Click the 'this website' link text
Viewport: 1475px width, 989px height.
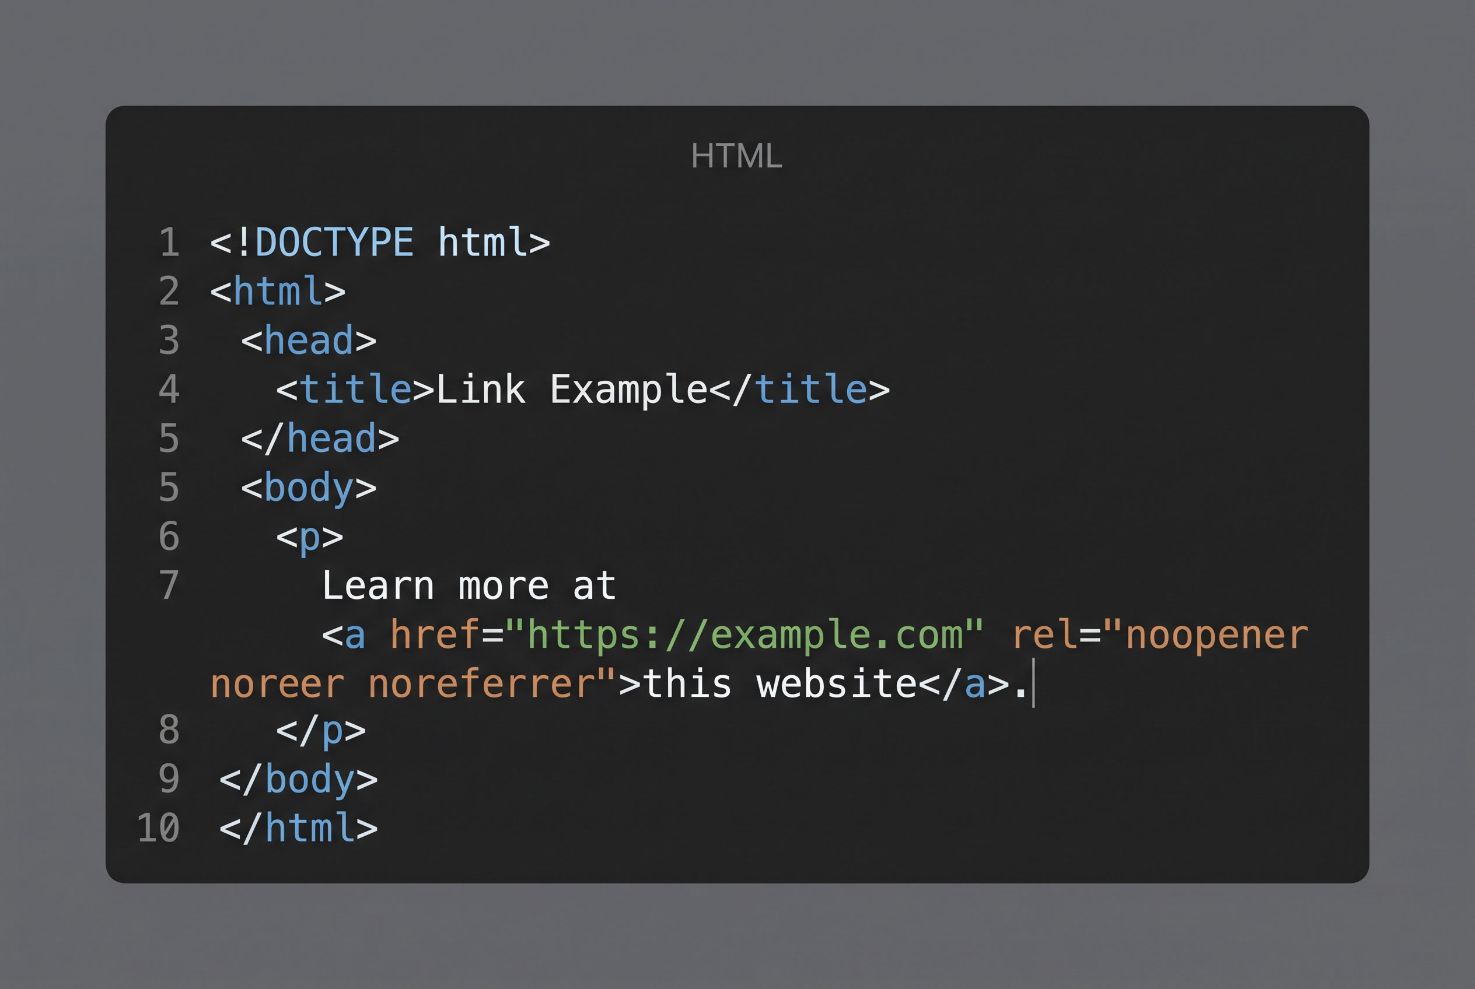tap(780, 683)
